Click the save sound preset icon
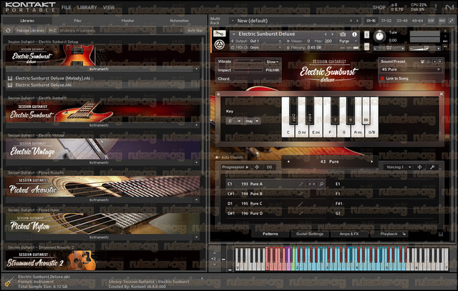Image resolution: width=458 pixels, height=291 pixels. pos(422,61)
